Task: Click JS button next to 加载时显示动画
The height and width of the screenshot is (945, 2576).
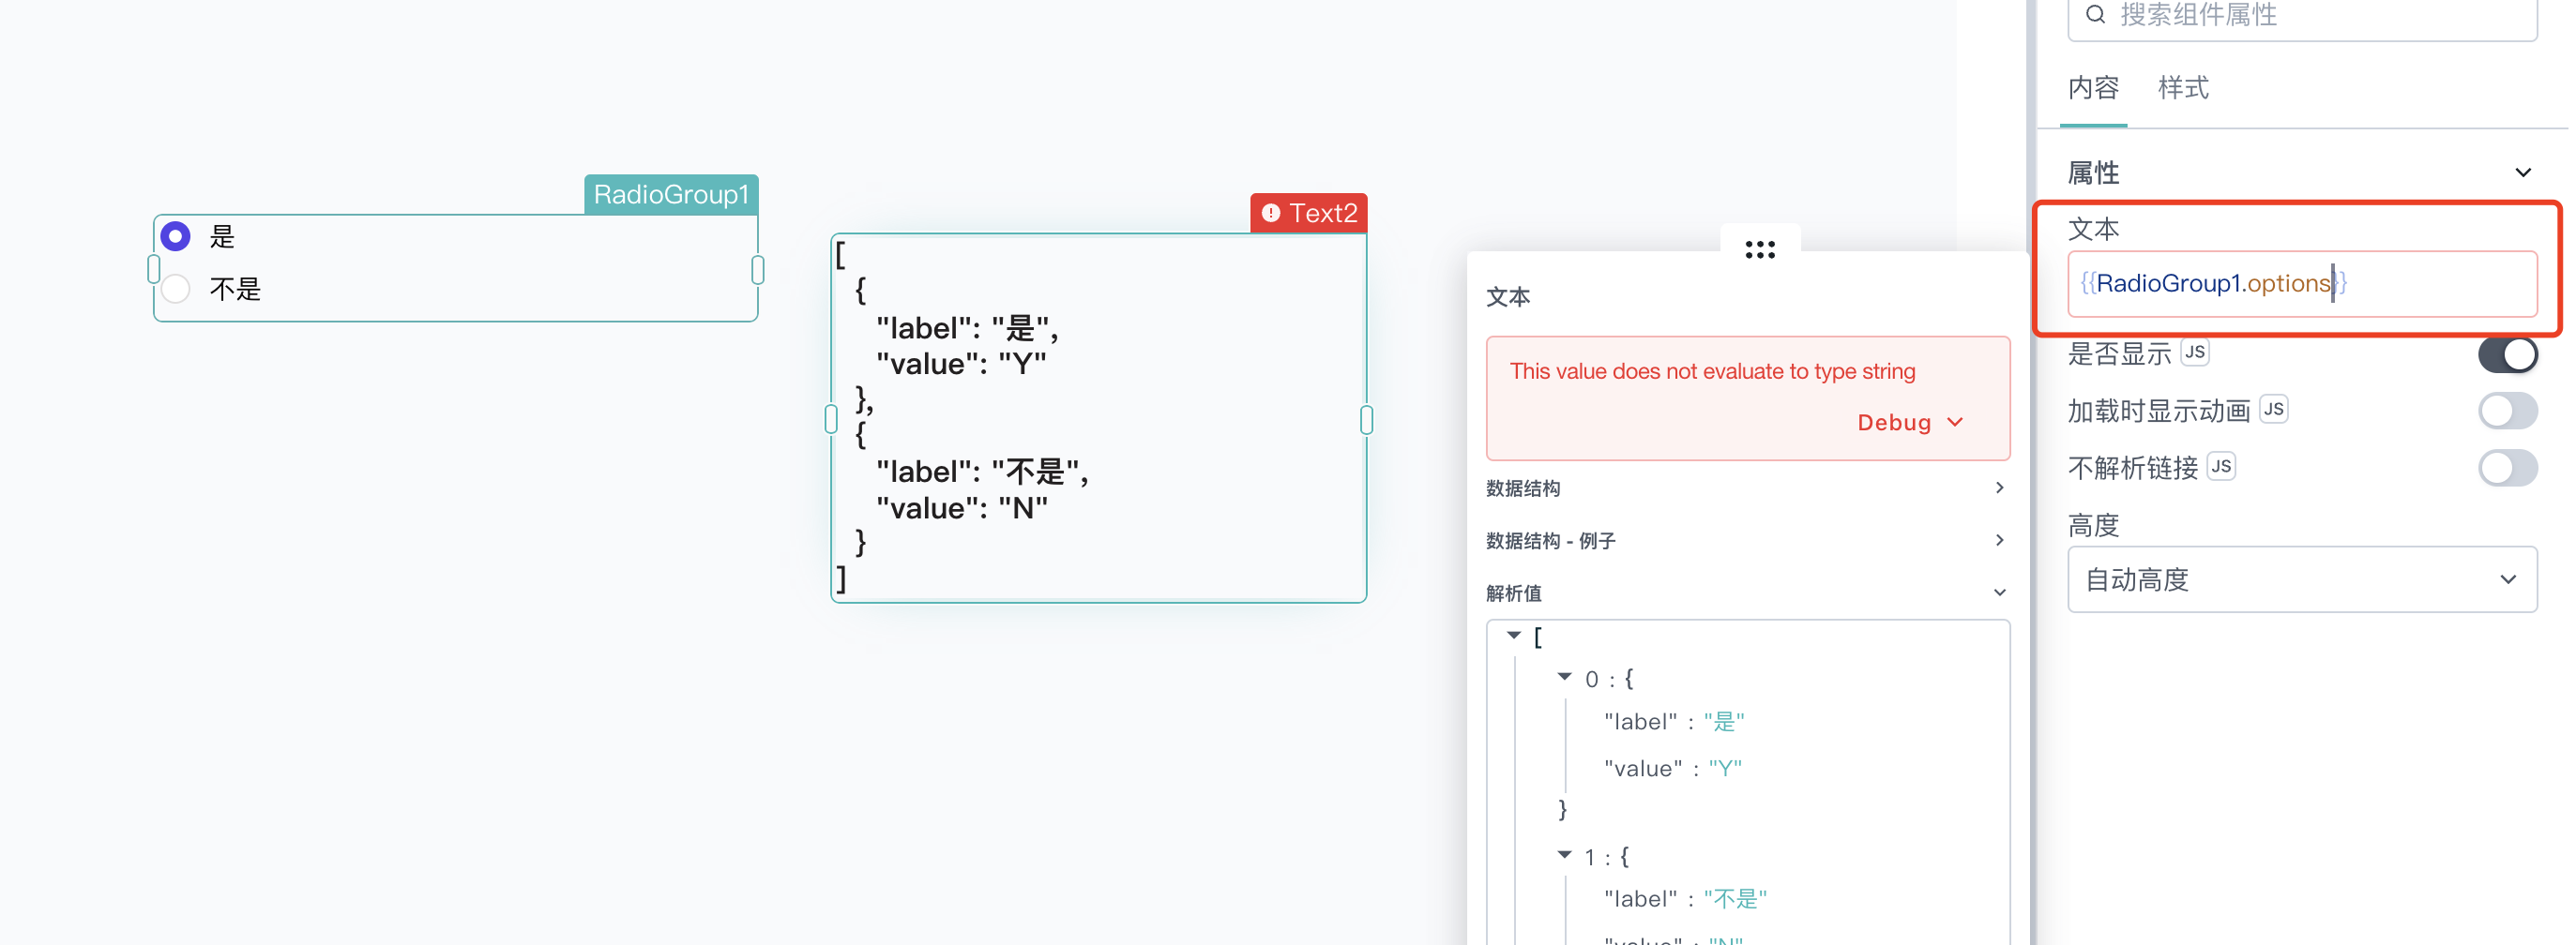Action: [x=2273, y=409]
